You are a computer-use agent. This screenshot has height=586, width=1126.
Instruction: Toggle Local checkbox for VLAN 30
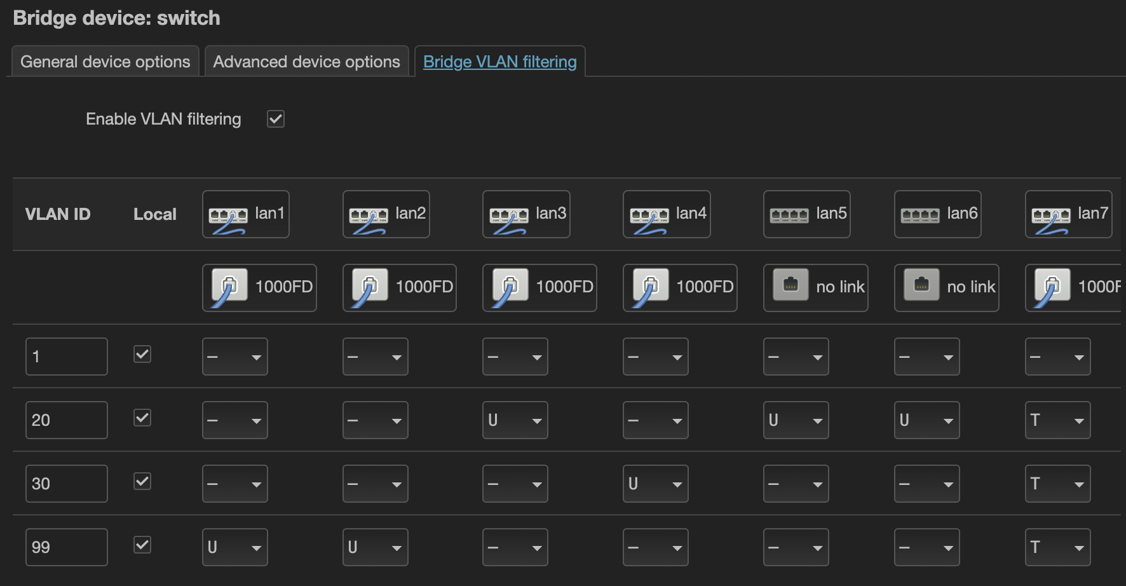coord(142,481)
